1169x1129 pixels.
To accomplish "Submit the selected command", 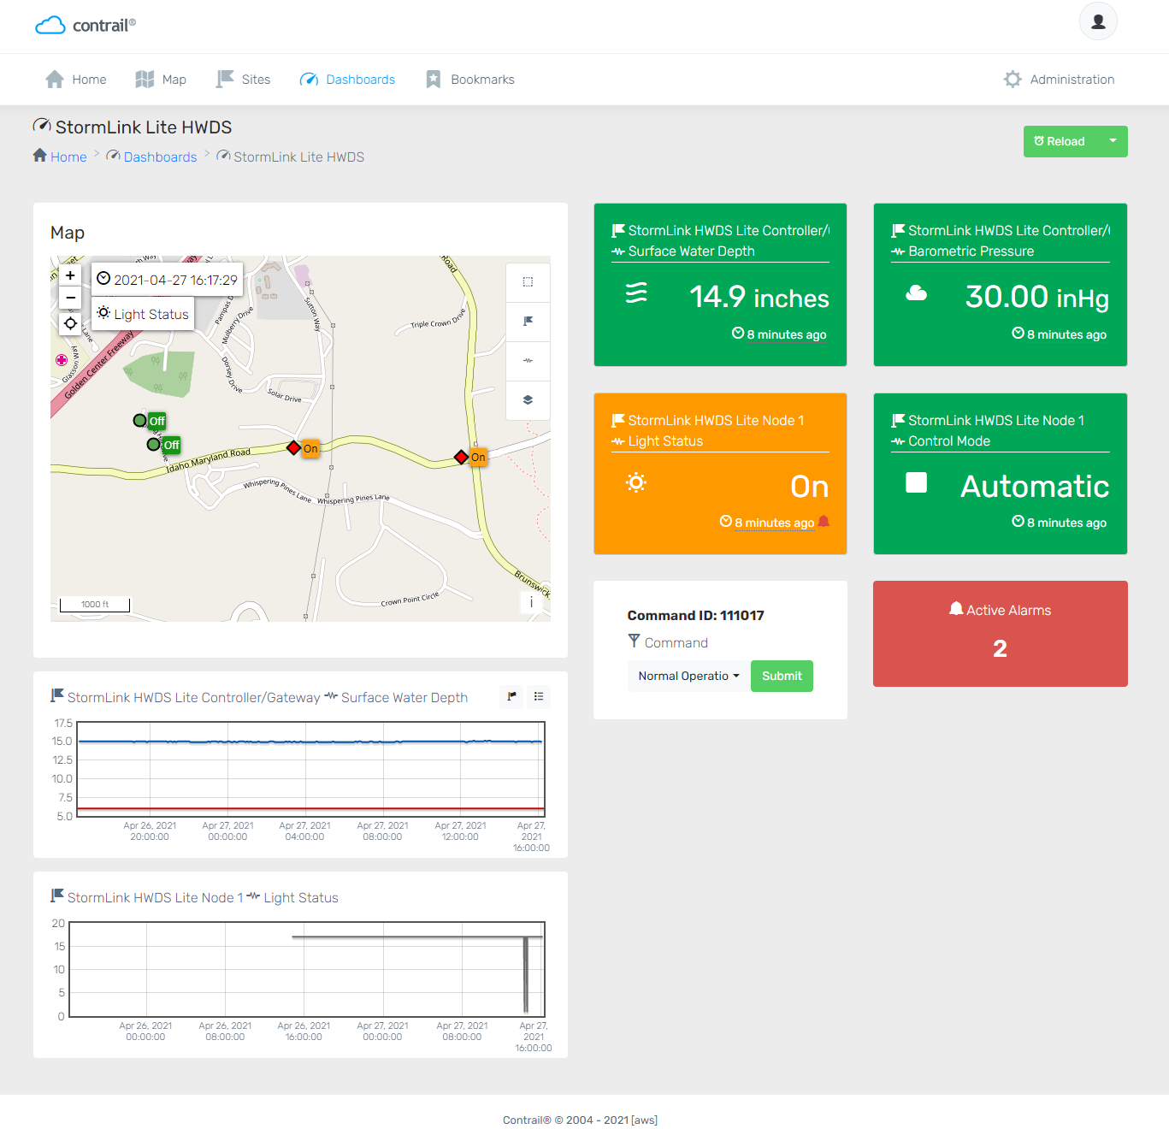I will 782,676.
